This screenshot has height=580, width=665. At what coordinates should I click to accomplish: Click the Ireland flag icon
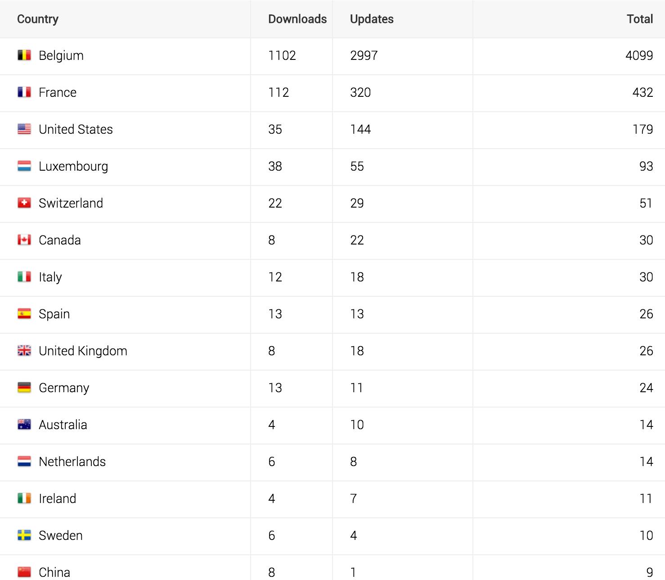click(x=24, y=498)
